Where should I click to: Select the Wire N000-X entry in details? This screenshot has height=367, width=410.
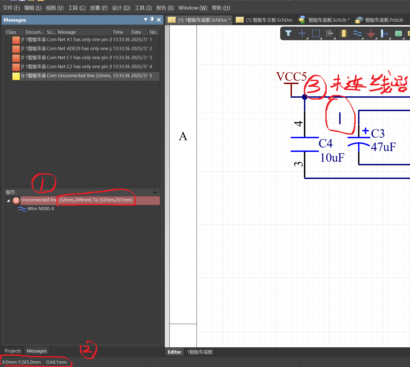[x=40, y=209]
